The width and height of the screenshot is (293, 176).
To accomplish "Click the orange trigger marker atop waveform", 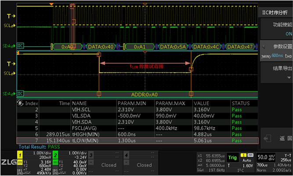I will pyautogui.click(x=51, y=4).
